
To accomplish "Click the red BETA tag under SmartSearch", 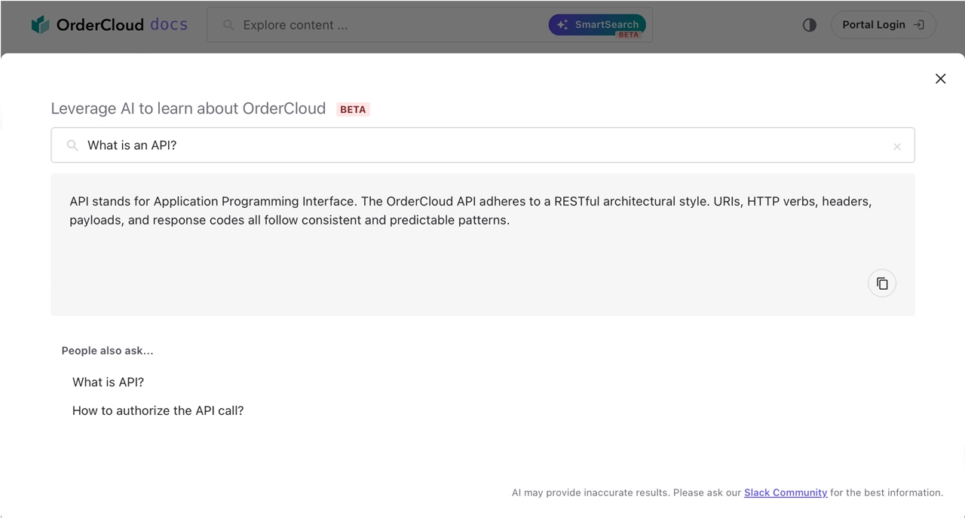I will (628, 35).
